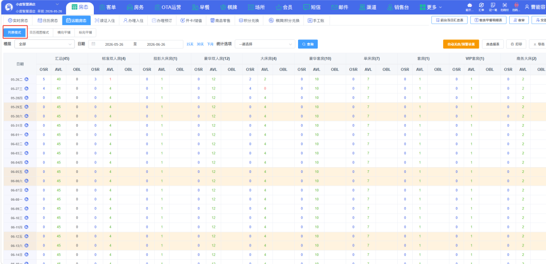Click the 夜审 night audit button

pyautogui.click(x=519, y=21)
